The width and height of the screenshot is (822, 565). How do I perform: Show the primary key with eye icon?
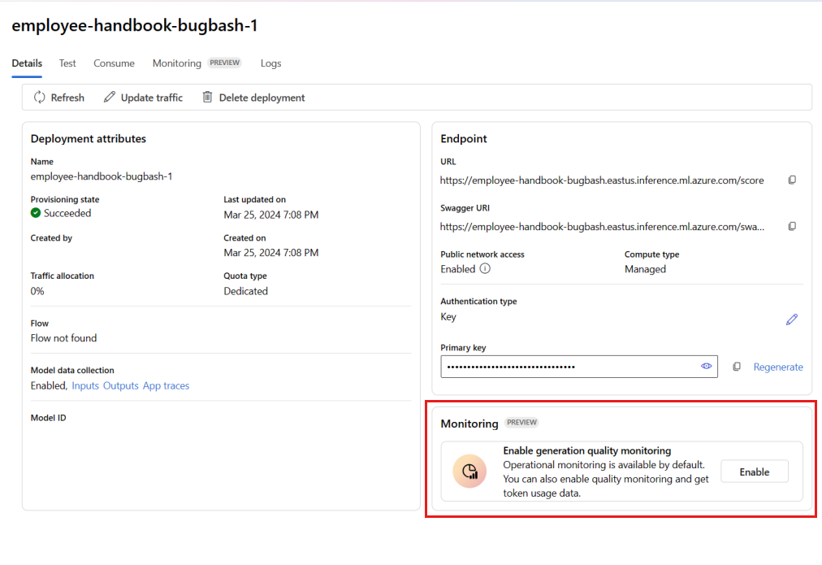[x=706, y=366]
